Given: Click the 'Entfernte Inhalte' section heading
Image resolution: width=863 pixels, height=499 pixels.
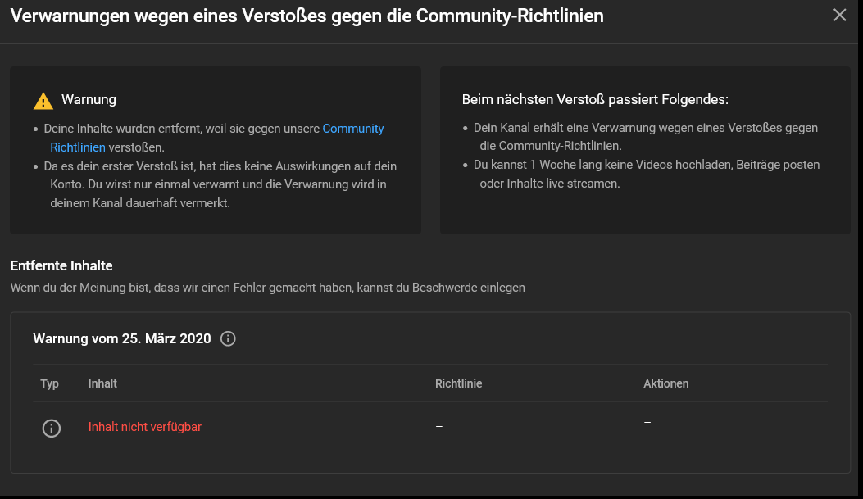Looking at the screenshot, I should (61, 265).
